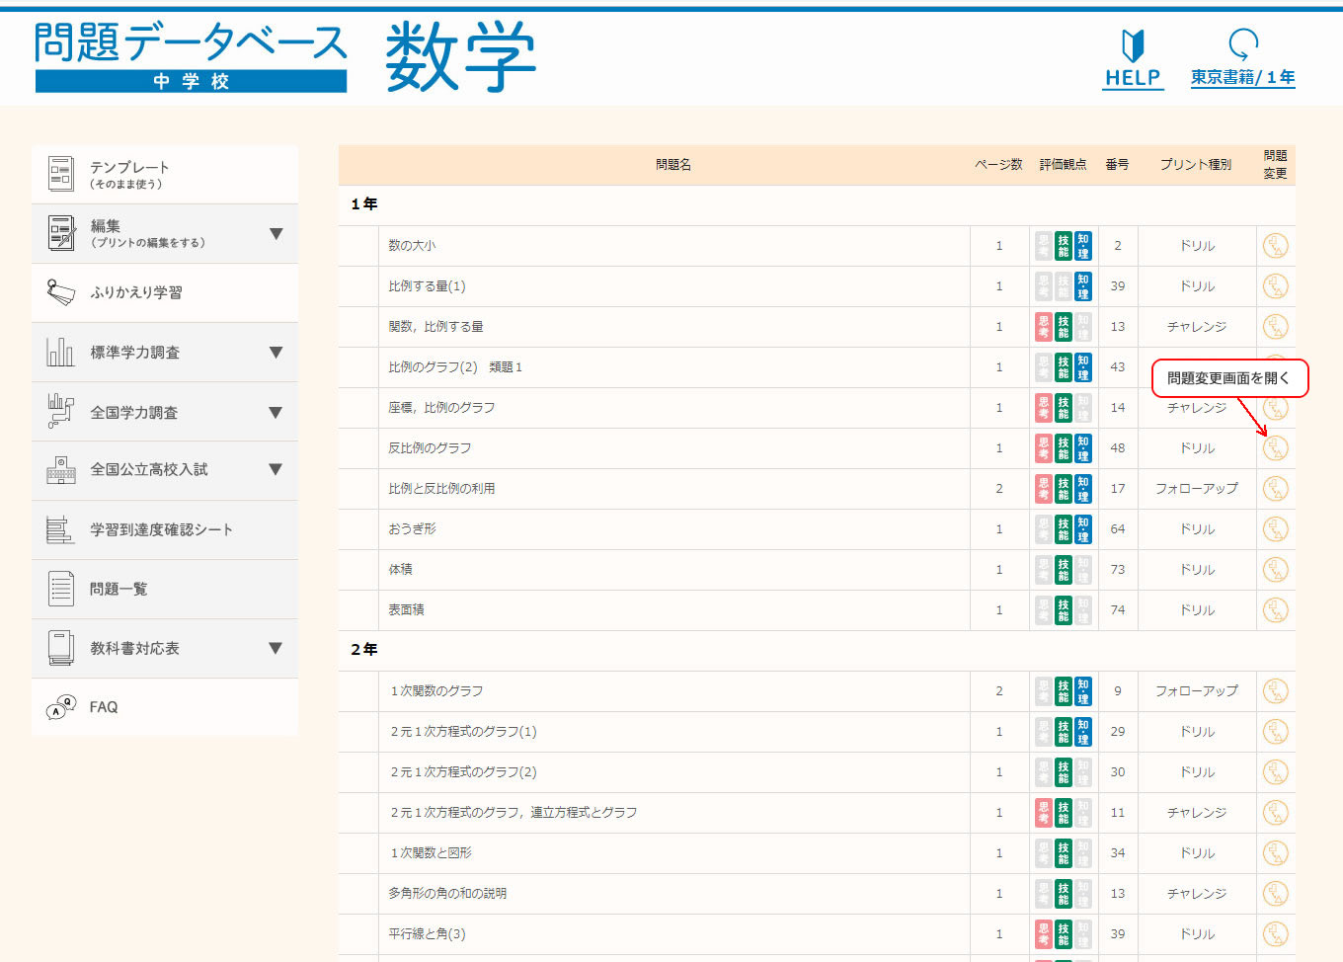
Task: Open problem change for ２元１次方程式のグラフ(2)
Action: coord(1276,772)
